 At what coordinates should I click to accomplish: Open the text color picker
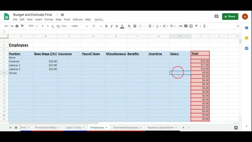[x=122, y=26]
